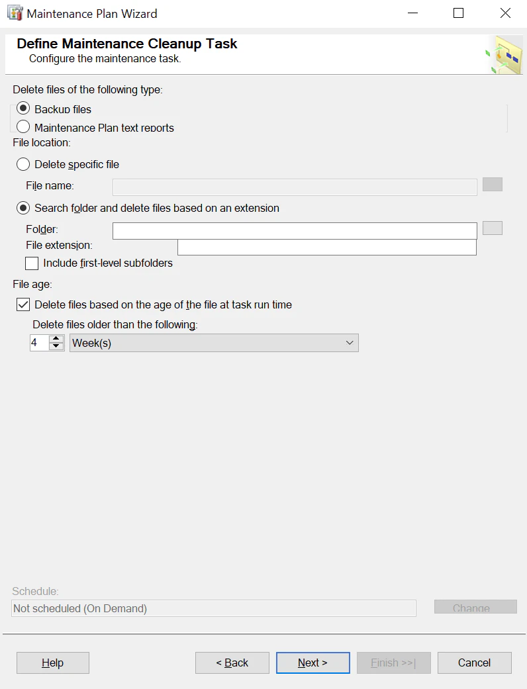Increase file age with the spinner up arrow
The image size is (527, 689).
pyautogui.click(x=56, y=338)
